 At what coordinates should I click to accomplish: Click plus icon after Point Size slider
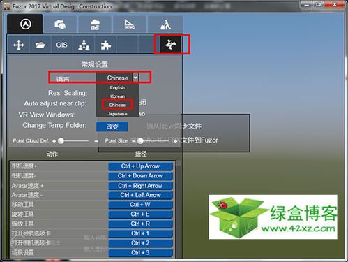(176, 141)
